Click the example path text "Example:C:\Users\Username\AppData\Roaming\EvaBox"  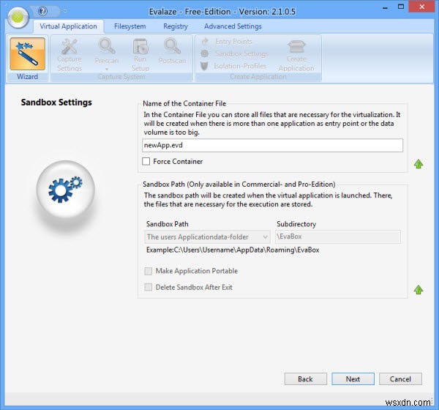pyautogui.click(x=233, y=250)
